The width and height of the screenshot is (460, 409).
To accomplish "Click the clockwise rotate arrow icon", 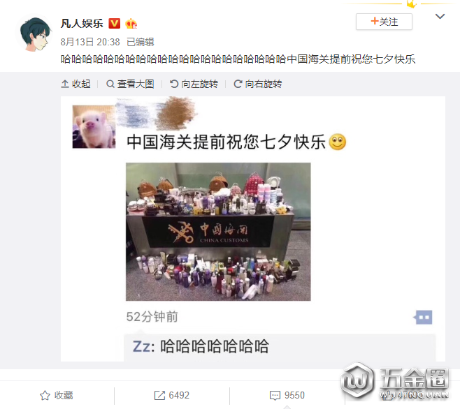I will [x=238, y=84].
